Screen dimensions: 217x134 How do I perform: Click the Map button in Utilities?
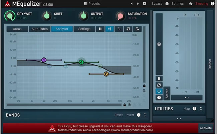[187, 109]
